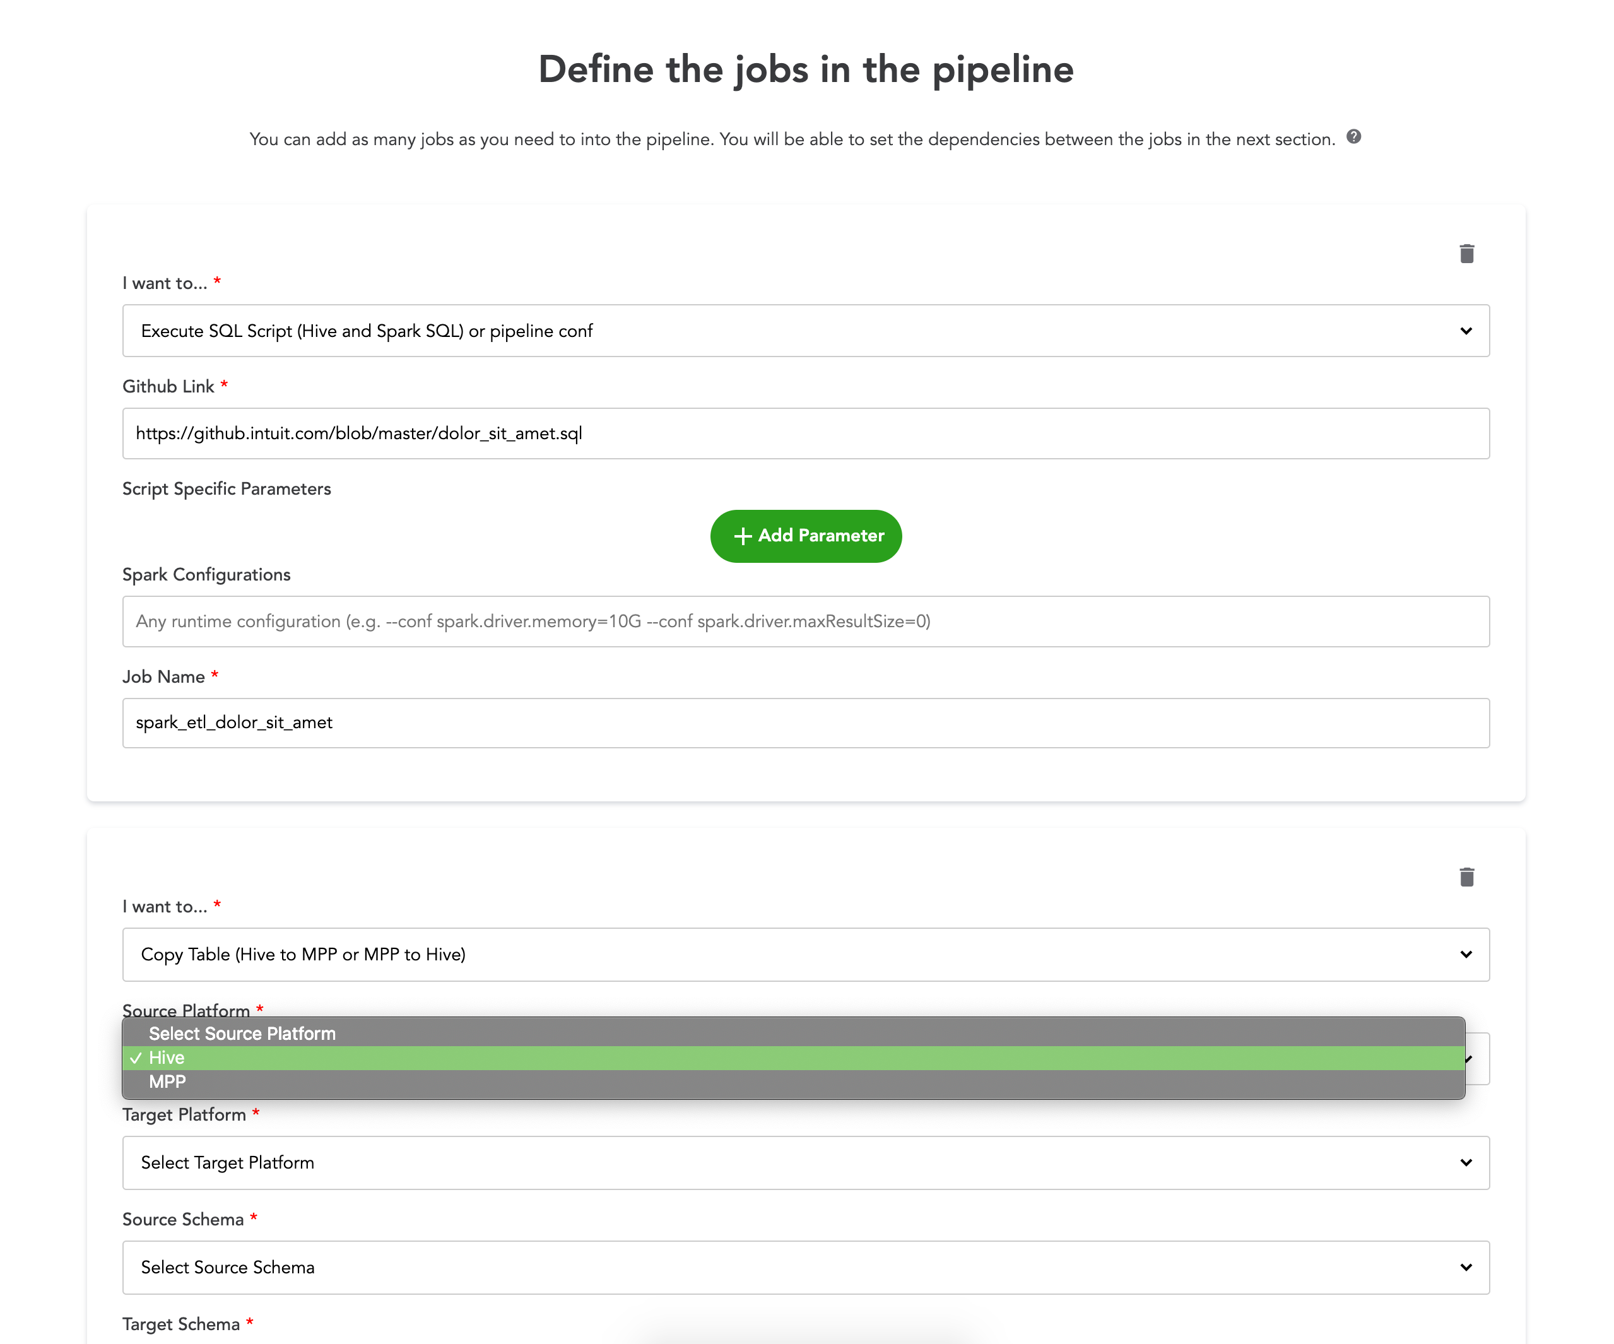Click the chevron arrow on Source Schema dropdown

1466,1267
